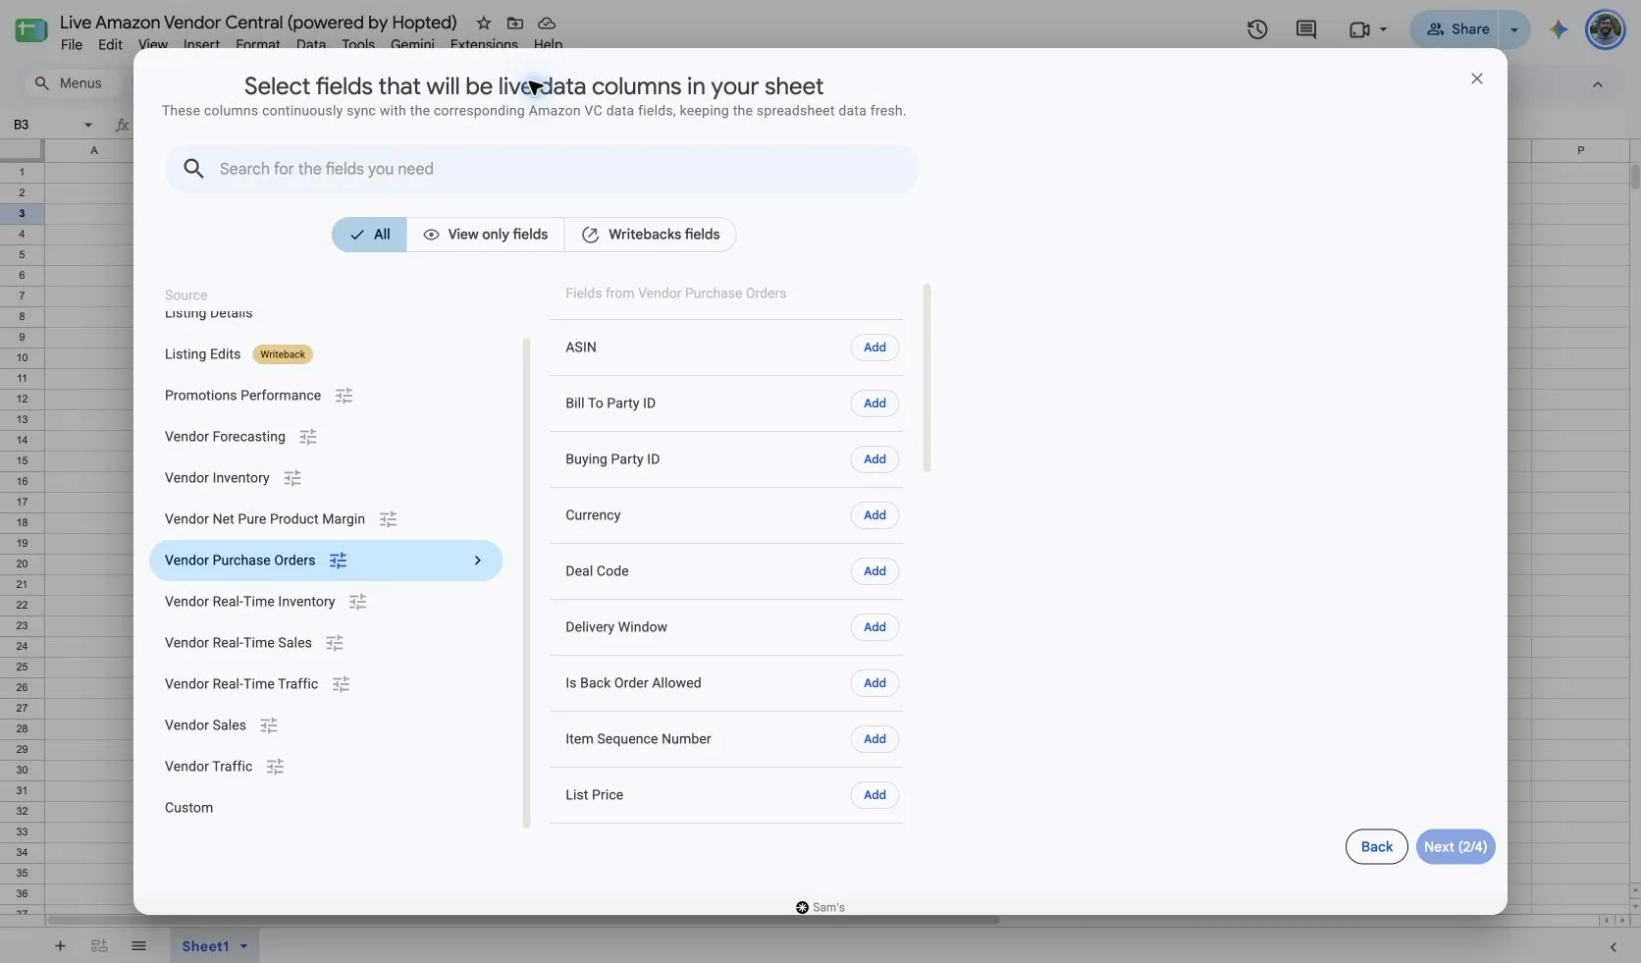Open filter icon next to Vendor Real-Time Traffic
The height and width of the screenshot is (963, 1641).
point(342,684)
